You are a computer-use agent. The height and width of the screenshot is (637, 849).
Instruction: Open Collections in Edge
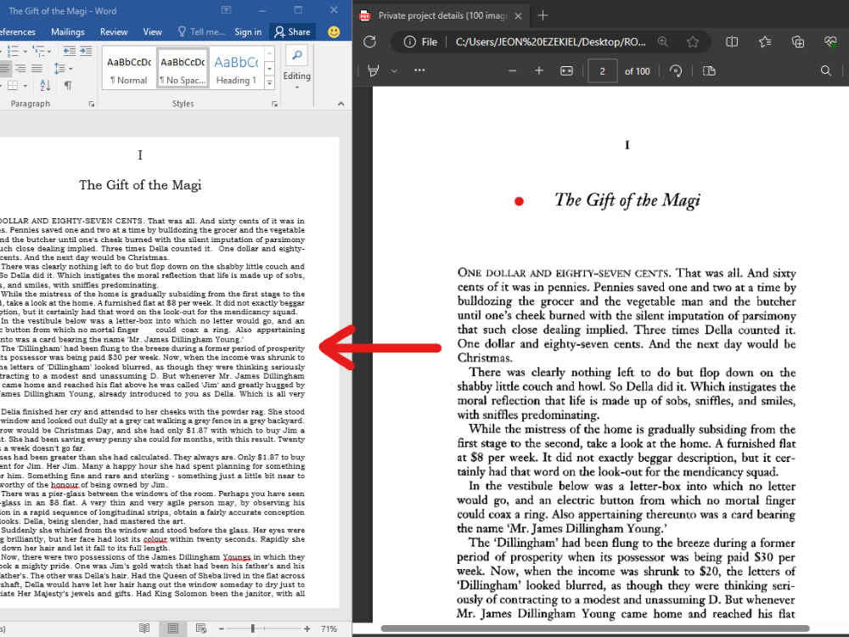(798, 42)
